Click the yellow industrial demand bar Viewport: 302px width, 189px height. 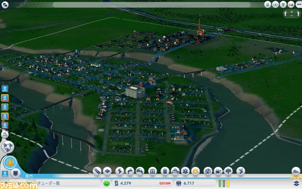coord(228,183)
